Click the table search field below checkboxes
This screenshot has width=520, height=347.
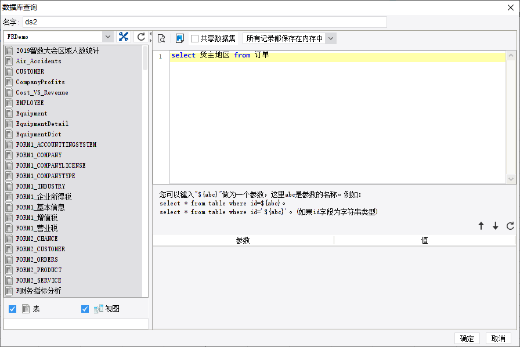76,323
